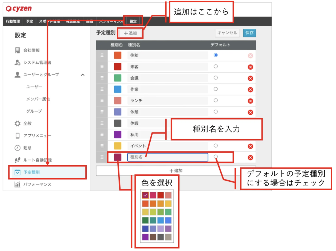Open the 予定 menu in top bar

coord(30,21)
